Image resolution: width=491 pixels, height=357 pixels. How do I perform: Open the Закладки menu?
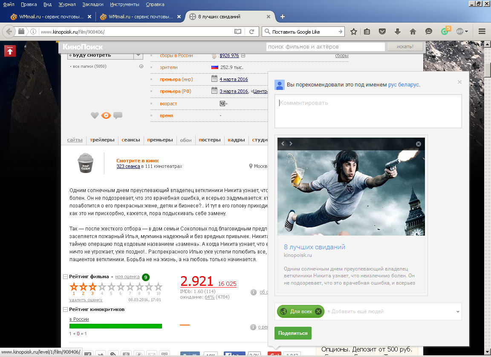[x=92, y=4]
